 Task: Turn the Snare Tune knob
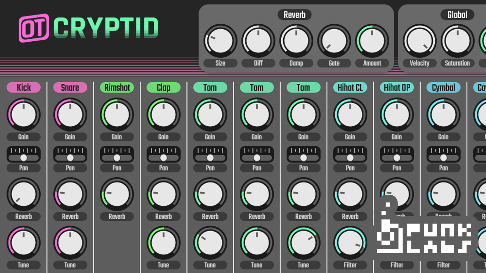70,243
